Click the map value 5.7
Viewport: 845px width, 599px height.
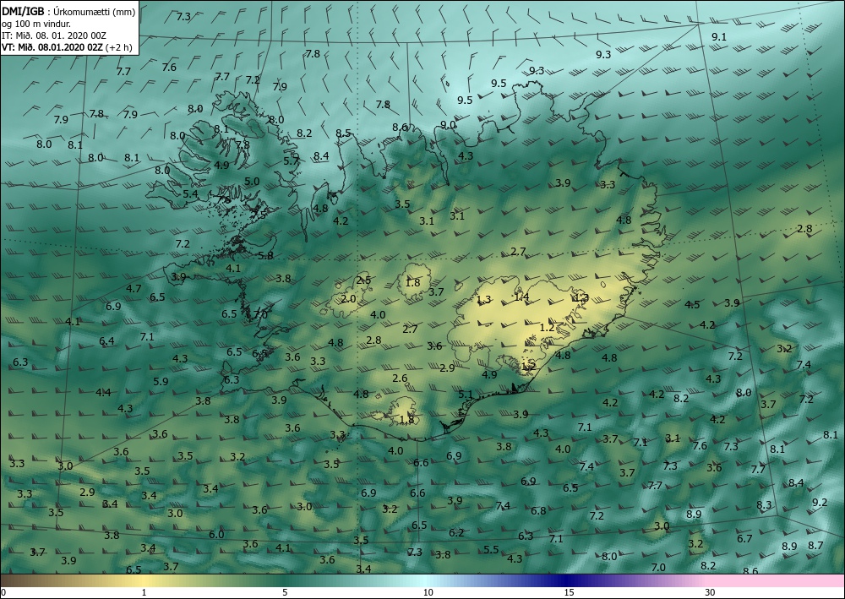pos(291,161)
